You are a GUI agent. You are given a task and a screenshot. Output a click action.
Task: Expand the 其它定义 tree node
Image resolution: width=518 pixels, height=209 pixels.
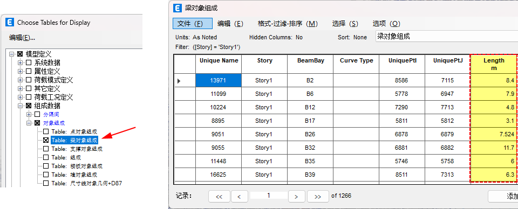tap(21, 89)
